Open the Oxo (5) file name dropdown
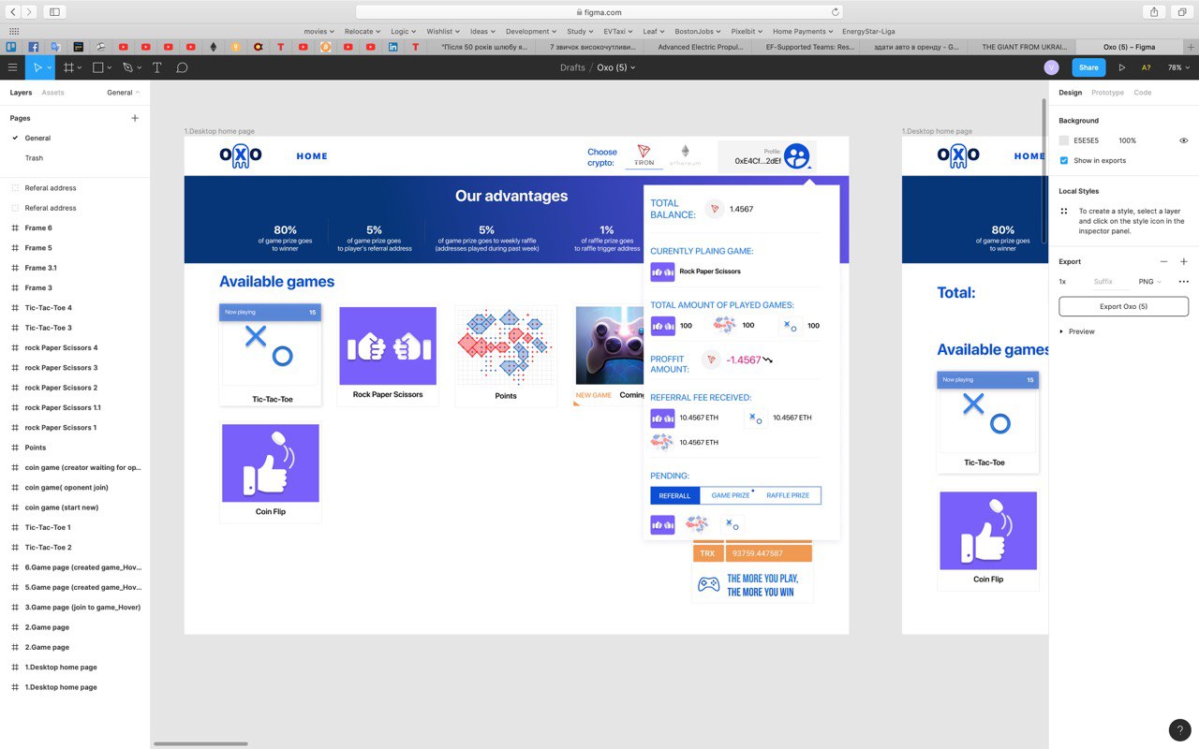The image size is (1199, 749). point(616,67)
